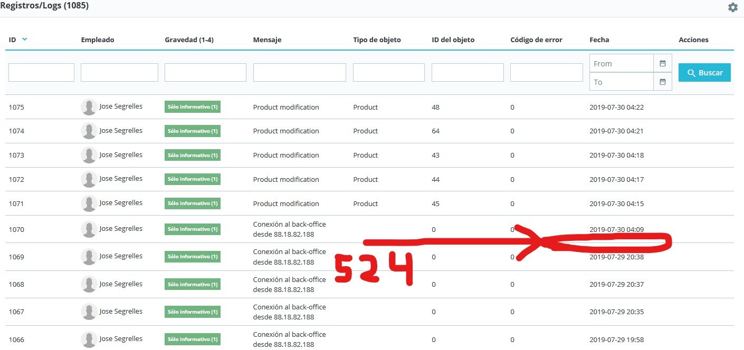The height and width of the screenshot is (350, 744).
Task: Click avatar icon in row 1070
Action: [89, 229]
